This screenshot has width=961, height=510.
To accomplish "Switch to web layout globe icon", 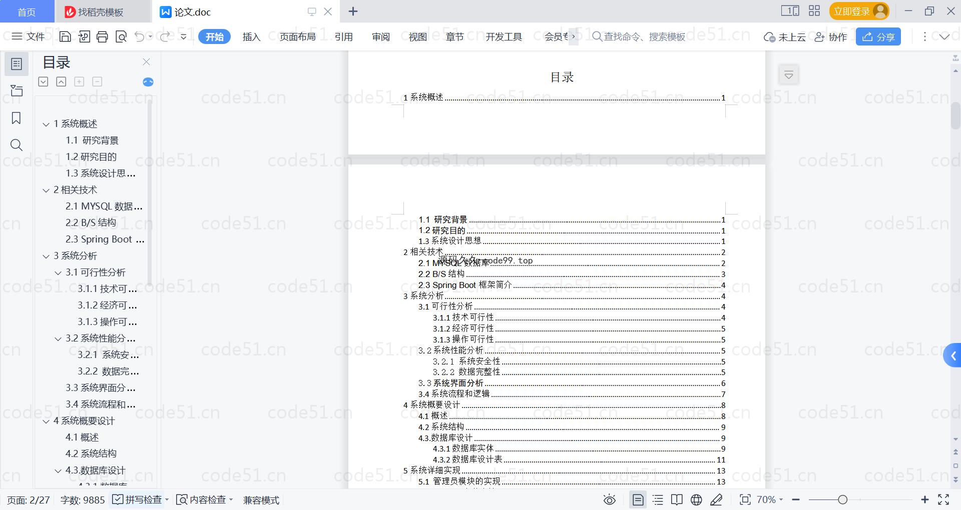I will click(x=696, y=499).
